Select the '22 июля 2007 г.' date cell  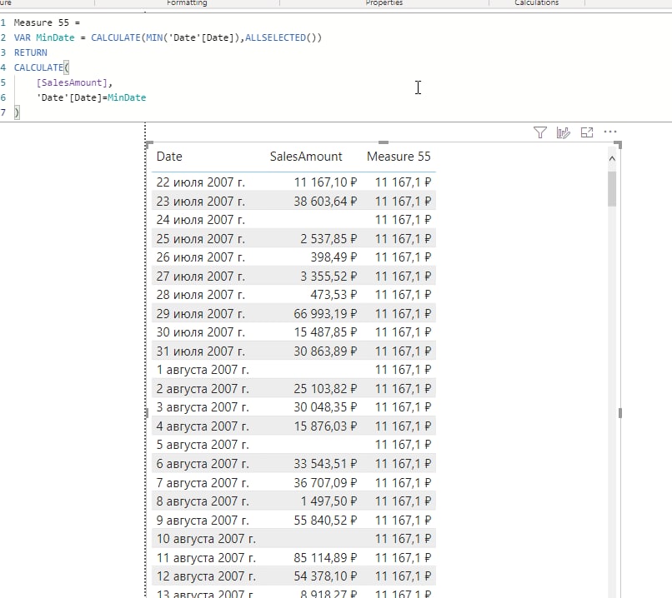[x=201, y=182]
